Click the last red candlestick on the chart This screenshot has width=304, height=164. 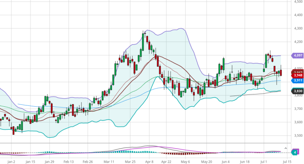(281, 72)
